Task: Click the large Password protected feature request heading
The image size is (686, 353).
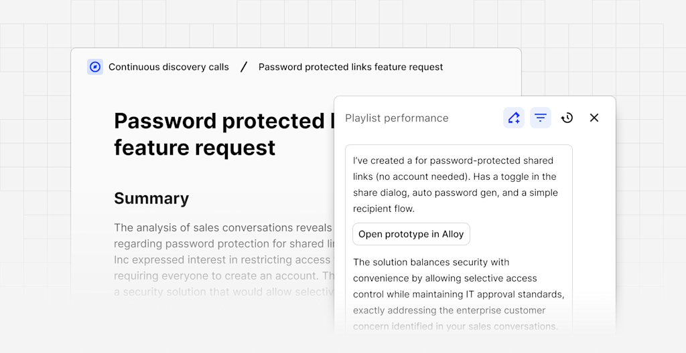Action: [221, 134]
